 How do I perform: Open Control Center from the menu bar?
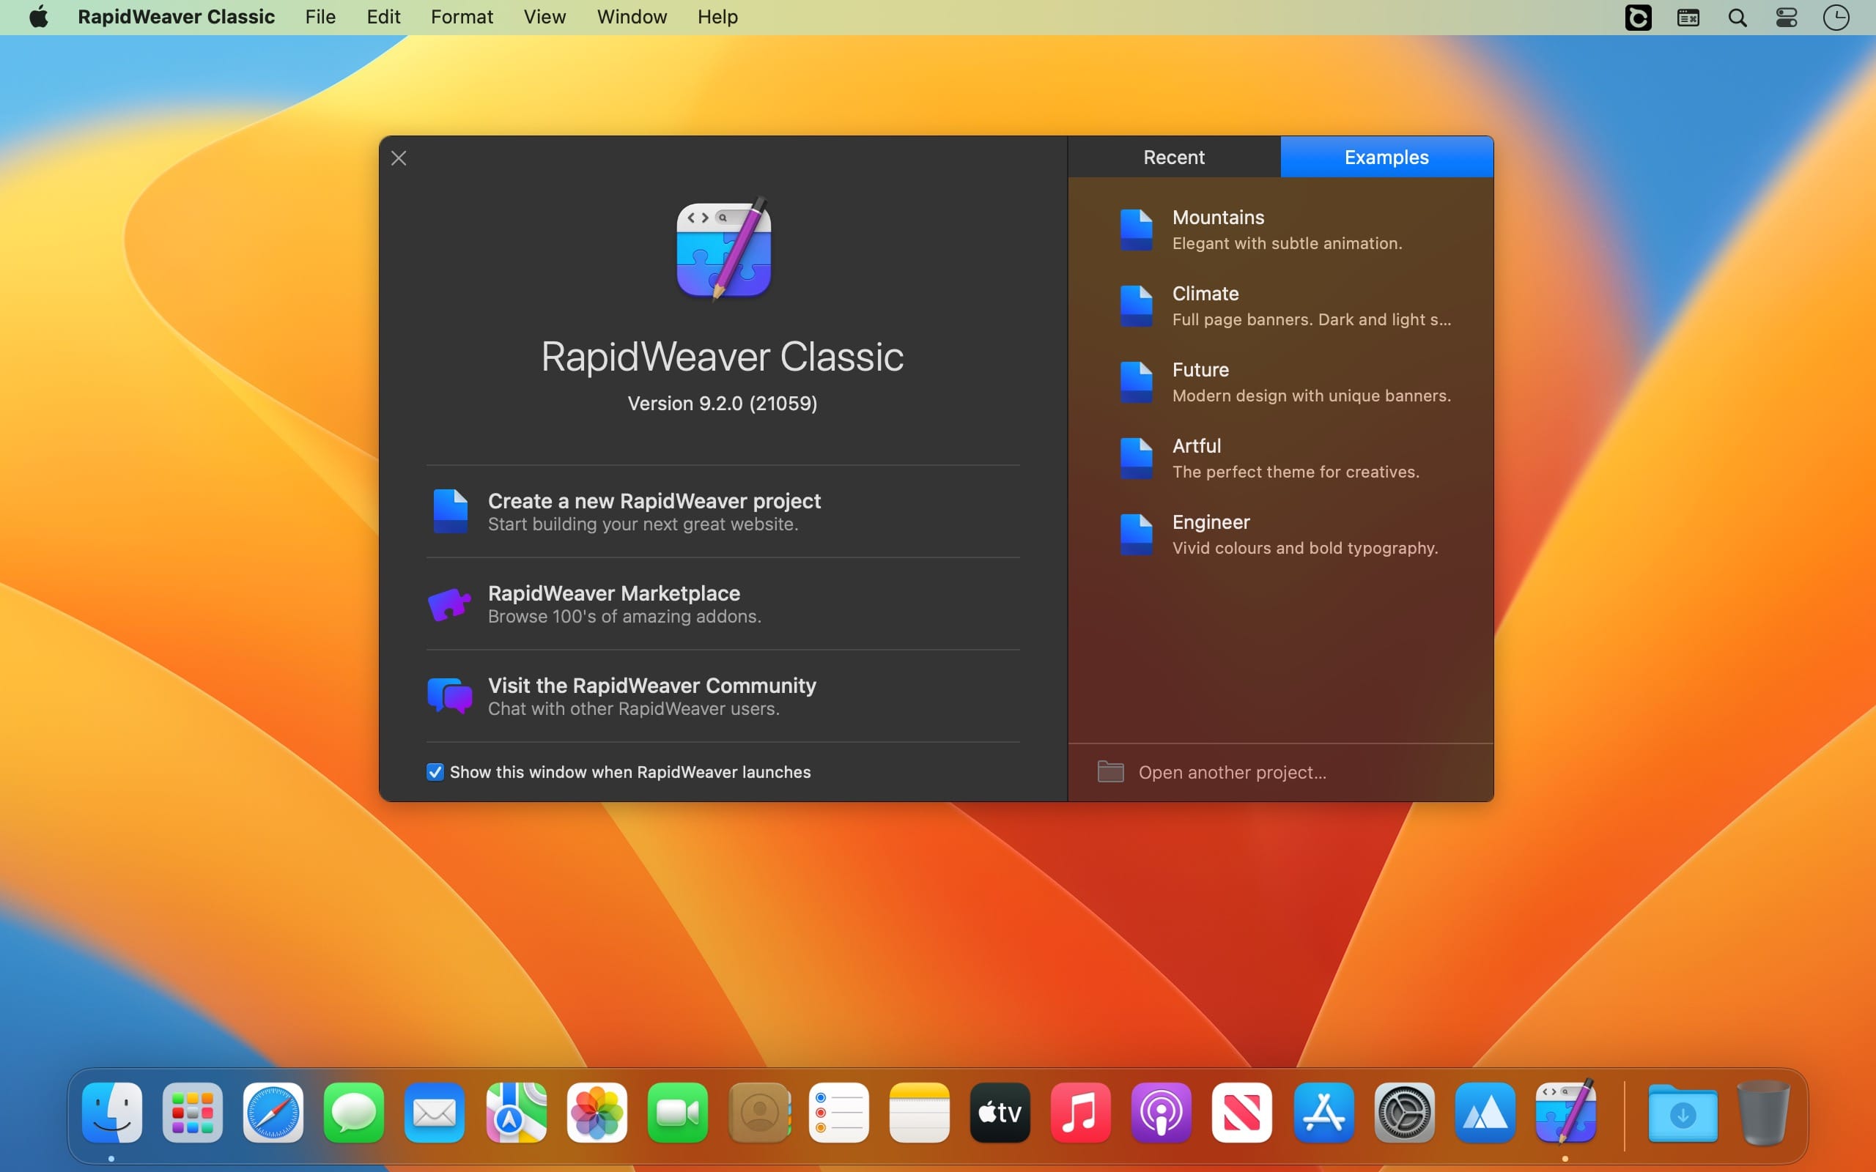coord(1786,17)
